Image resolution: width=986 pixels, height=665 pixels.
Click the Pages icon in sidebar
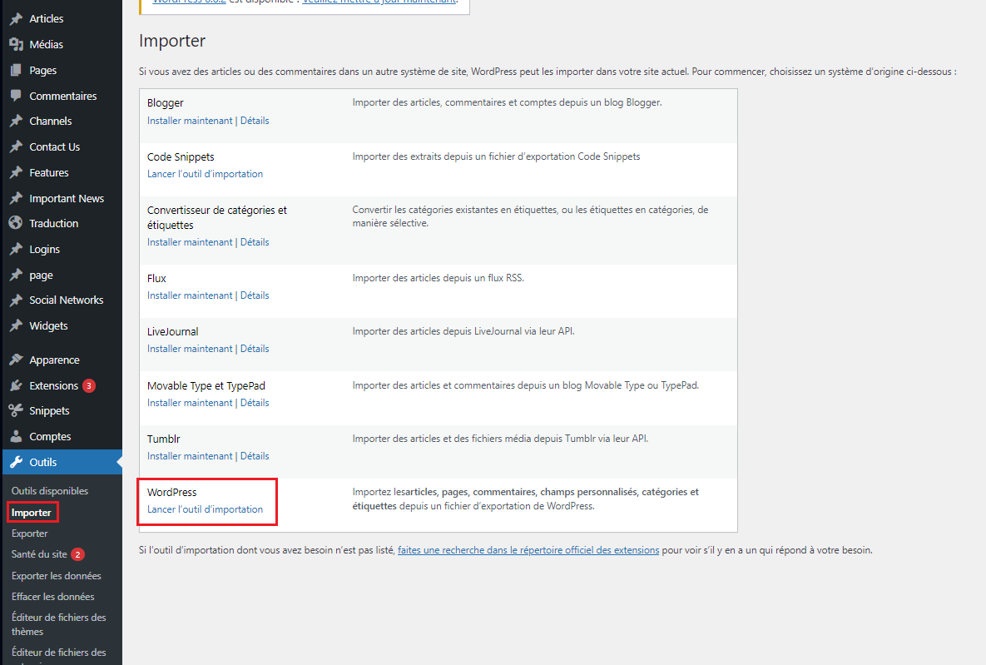[x=15, y=70]
